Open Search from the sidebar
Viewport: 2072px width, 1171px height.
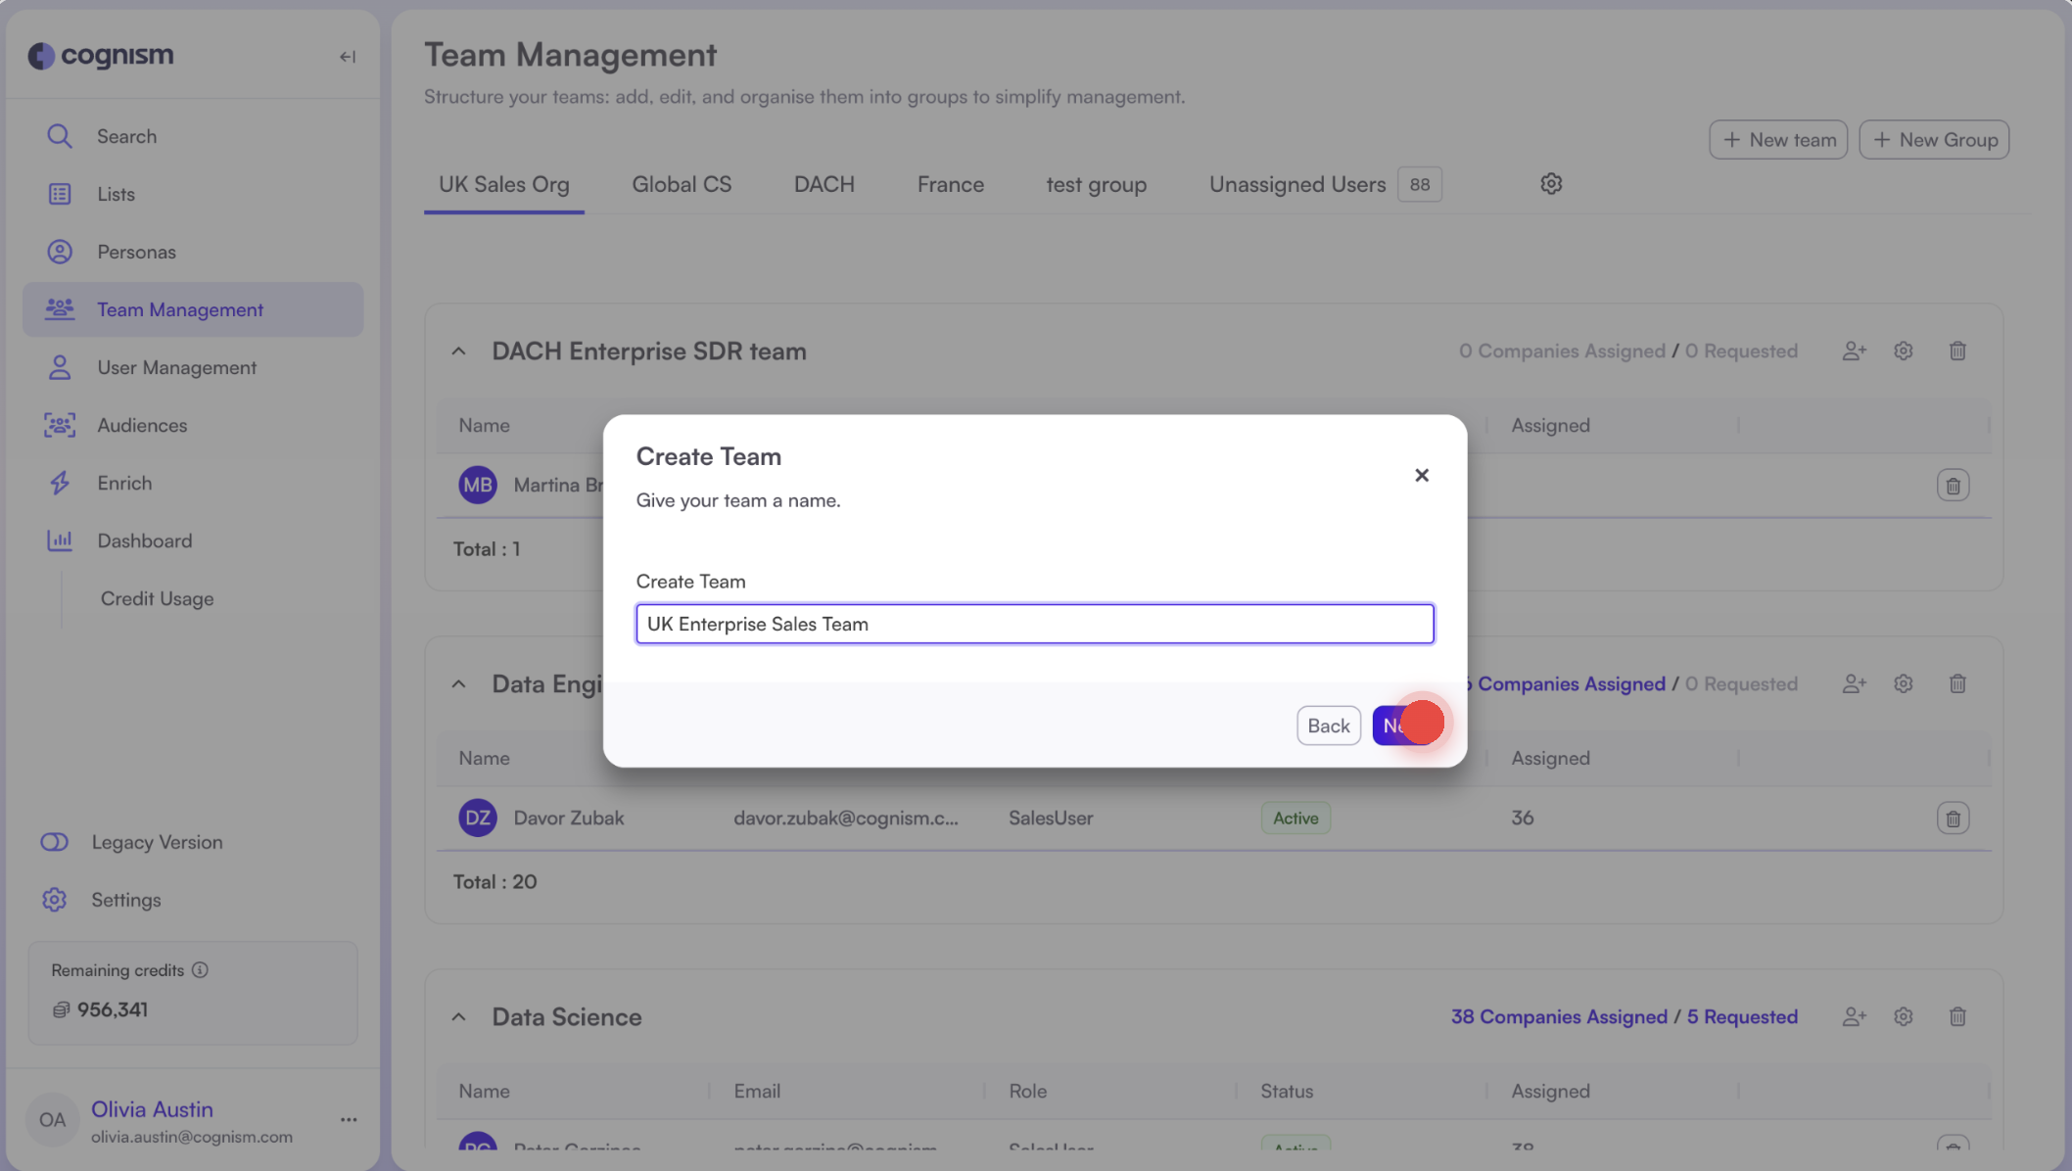[x=126, y=136]
